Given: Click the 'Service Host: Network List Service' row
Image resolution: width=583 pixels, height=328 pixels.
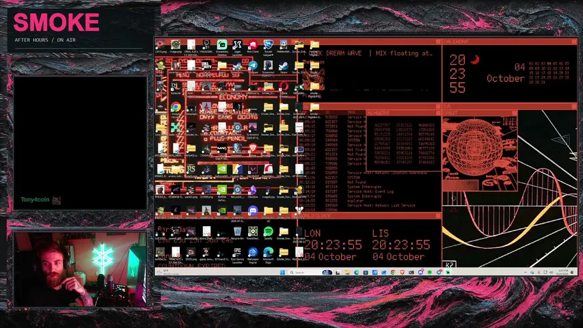Looking at the screenshot, I should click(x=381, y=205).
